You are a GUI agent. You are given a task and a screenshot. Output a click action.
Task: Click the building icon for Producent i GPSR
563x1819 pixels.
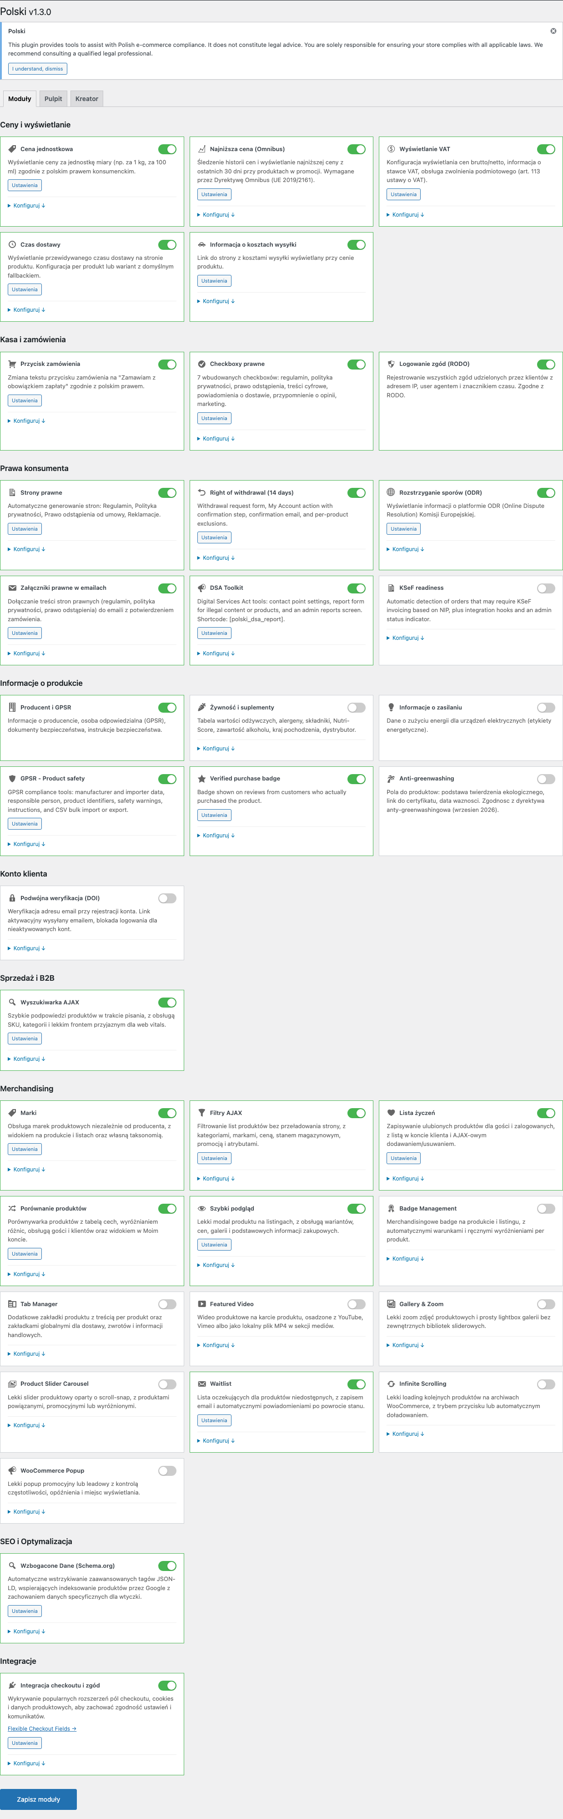[x=12, y=707]
